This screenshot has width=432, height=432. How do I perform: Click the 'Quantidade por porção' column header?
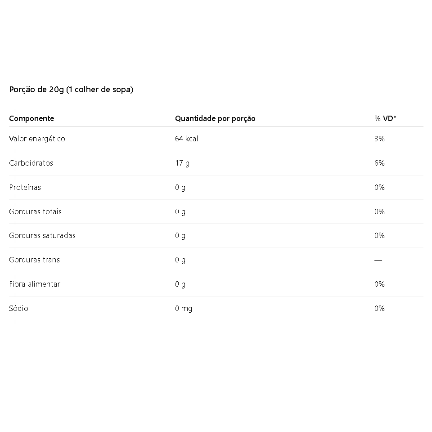pos(215,118)
